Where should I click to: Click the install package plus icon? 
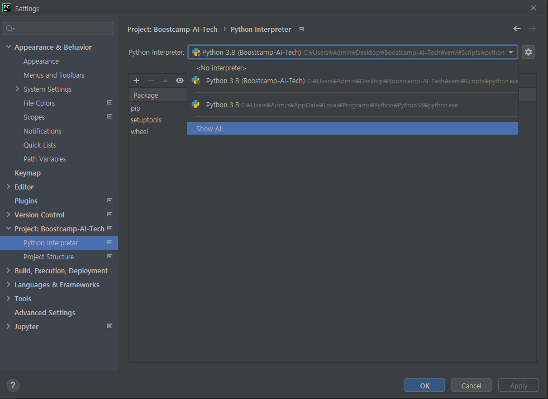click(136, 80)
